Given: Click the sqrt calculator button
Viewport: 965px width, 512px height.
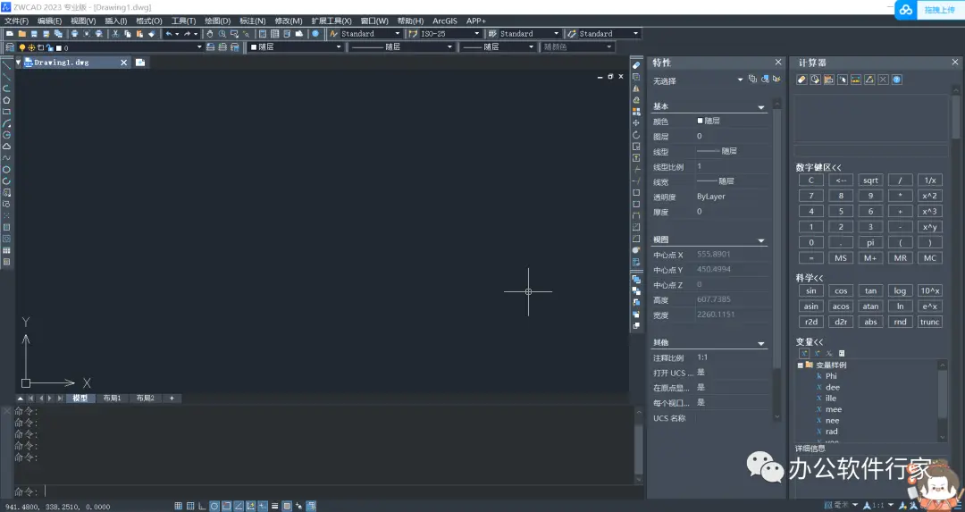Looking at the screenshot, I should (870, 180).
